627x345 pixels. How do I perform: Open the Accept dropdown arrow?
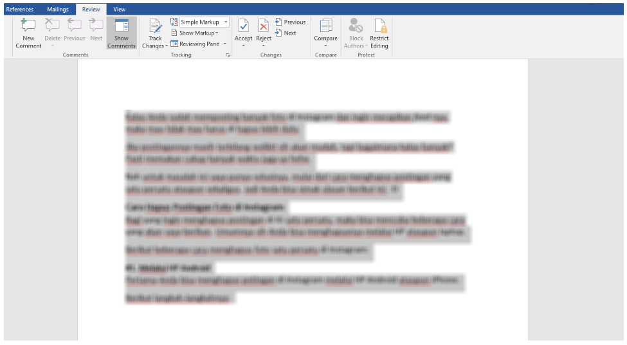(x=243, y=46)
